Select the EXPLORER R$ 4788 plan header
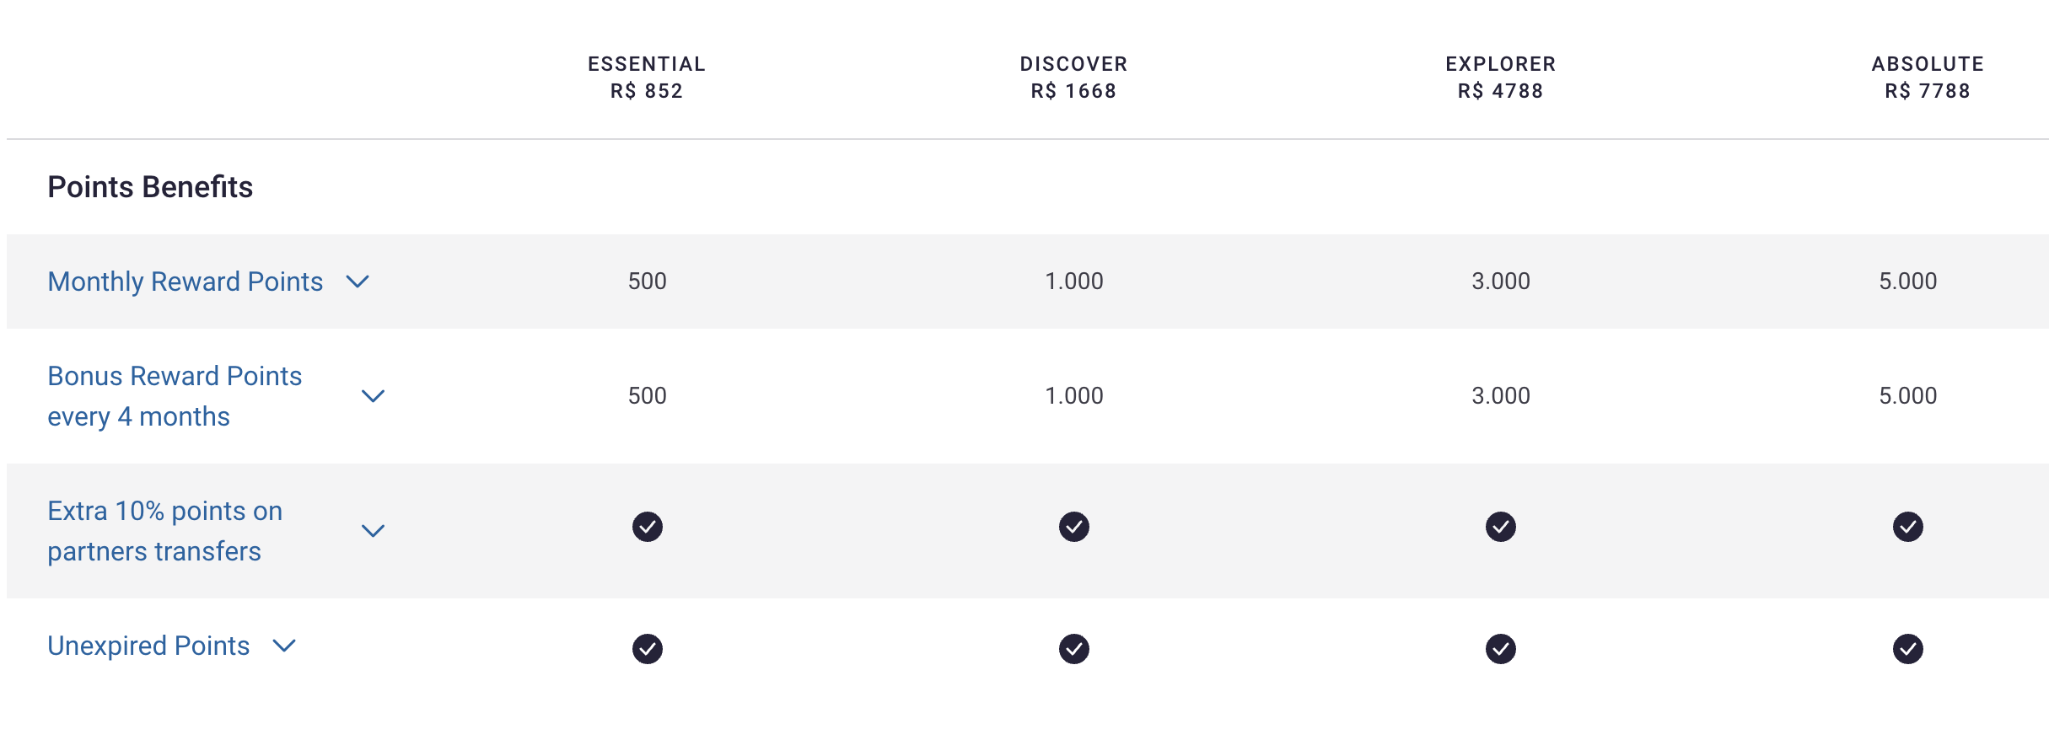 1500,78
